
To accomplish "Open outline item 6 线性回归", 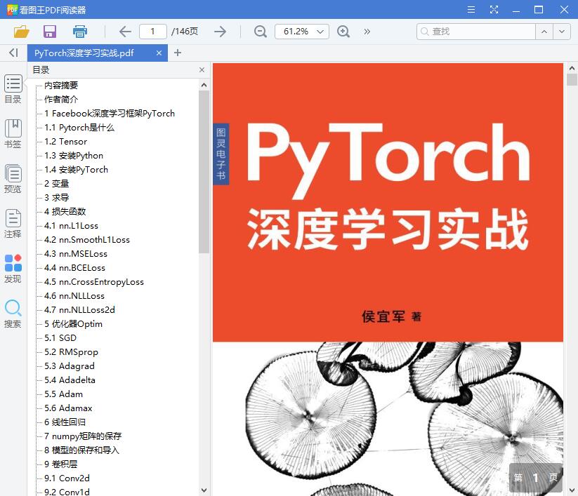I will tap(65, 422).
